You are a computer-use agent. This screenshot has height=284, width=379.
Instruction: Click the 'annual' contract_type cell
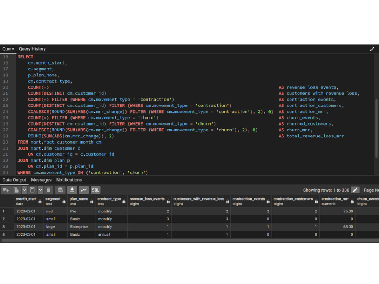point(111,234)
